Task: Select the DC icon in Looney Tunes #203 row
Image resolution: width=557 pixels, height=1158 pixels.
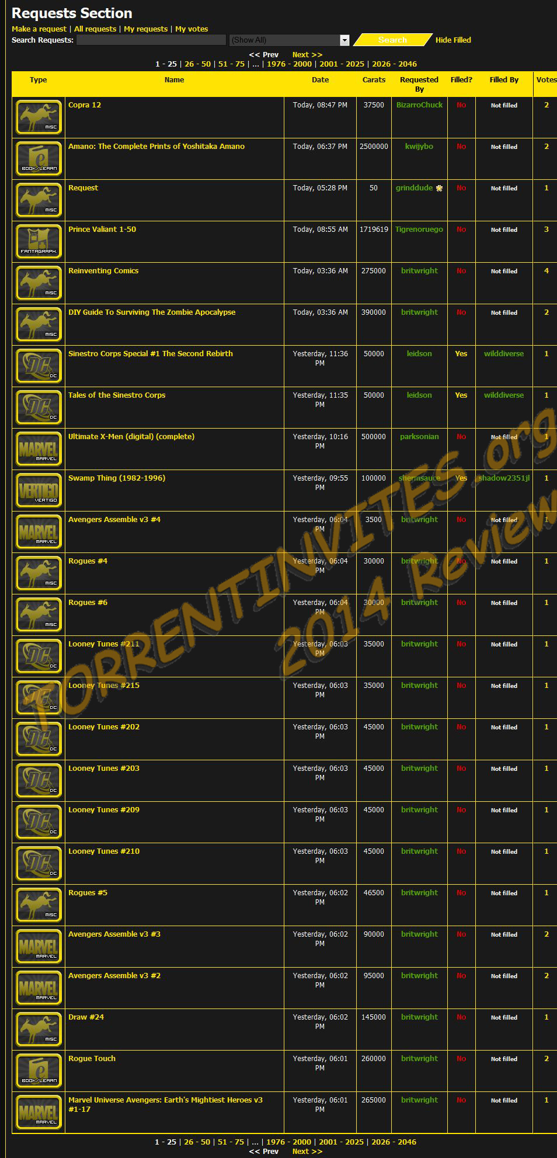Action: pyautogui.click(x=39, y=781)
